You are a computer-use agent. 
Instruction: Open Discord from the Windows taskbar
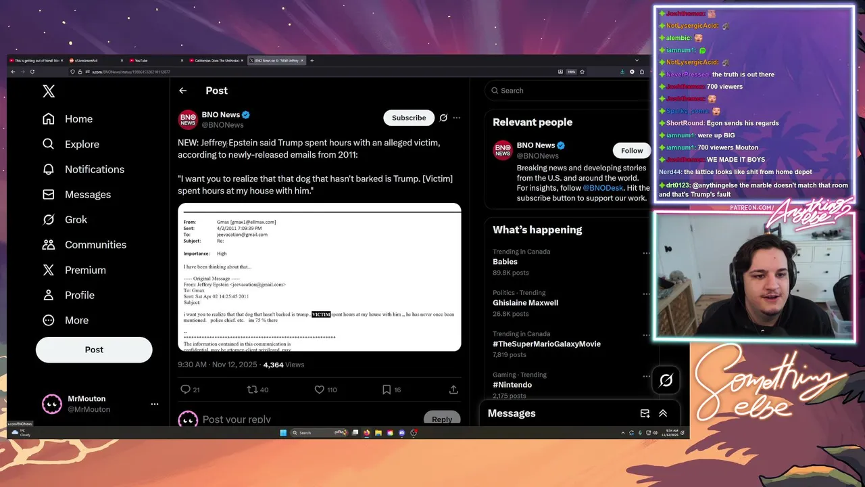[401, 433]
